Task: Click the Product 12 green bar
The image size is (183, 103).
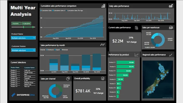Action: click(122, 75)
